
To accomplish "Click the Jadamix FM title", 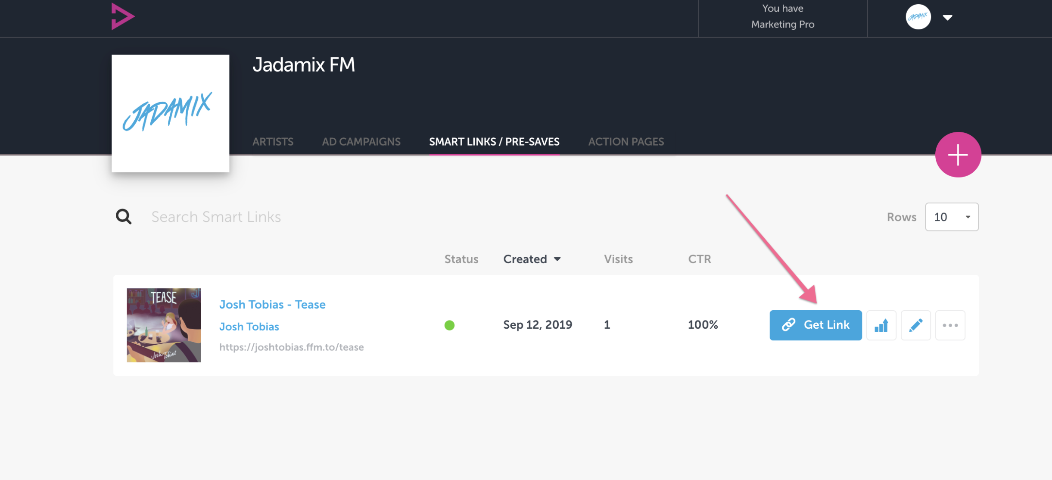I will (x=304, y=65).
